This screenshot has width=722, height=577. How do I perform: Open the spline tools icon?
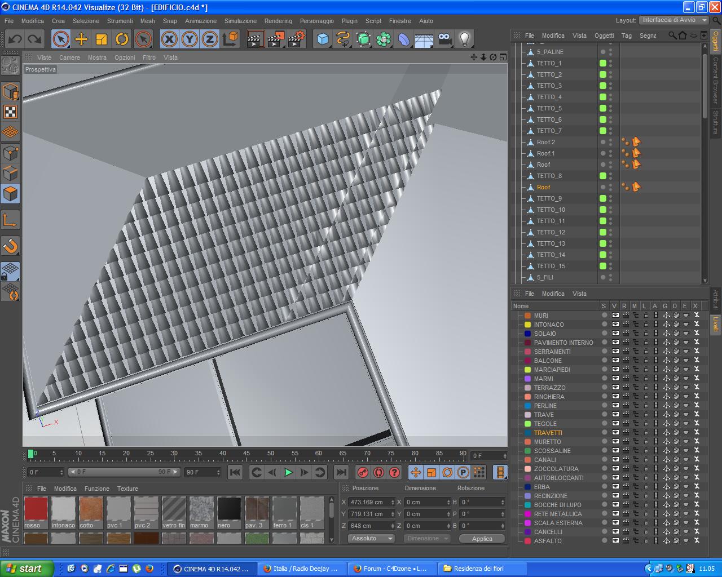pyautogui.click(x=343, y=39)
